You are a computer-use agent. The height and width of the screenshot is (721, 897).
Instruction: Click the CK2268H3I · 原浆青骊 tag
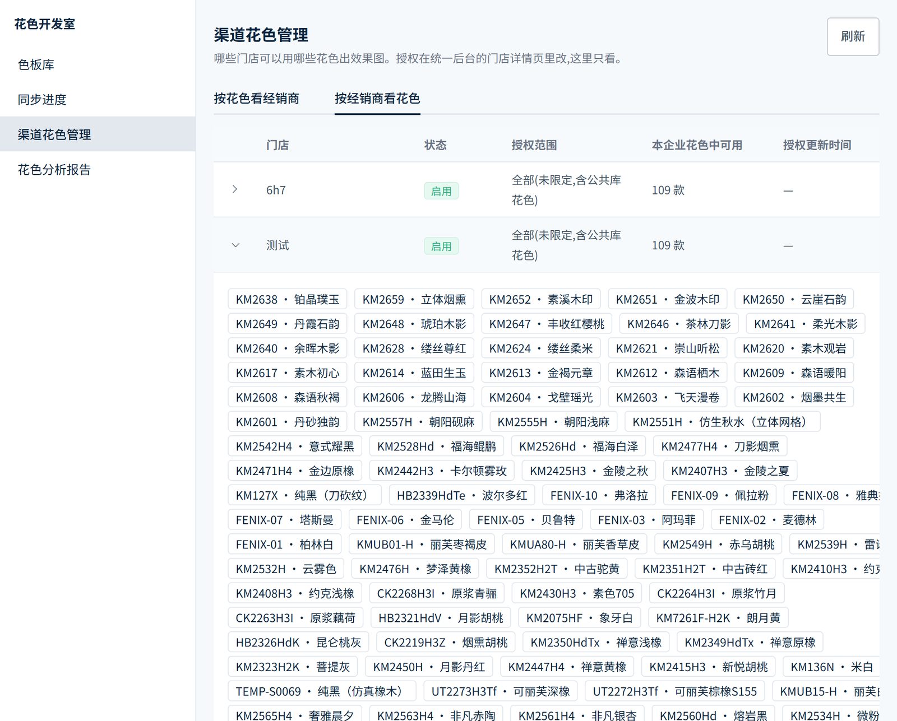[x=437, y=593]
